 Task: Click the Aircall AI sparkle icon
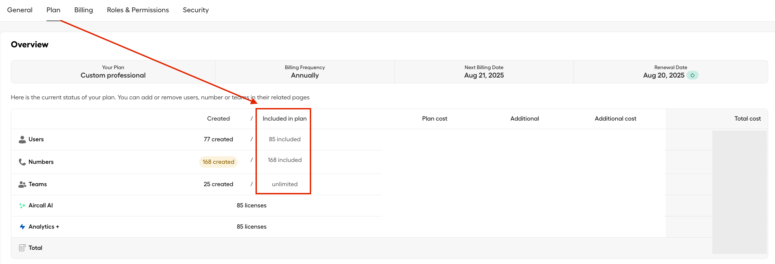point(22,205)
